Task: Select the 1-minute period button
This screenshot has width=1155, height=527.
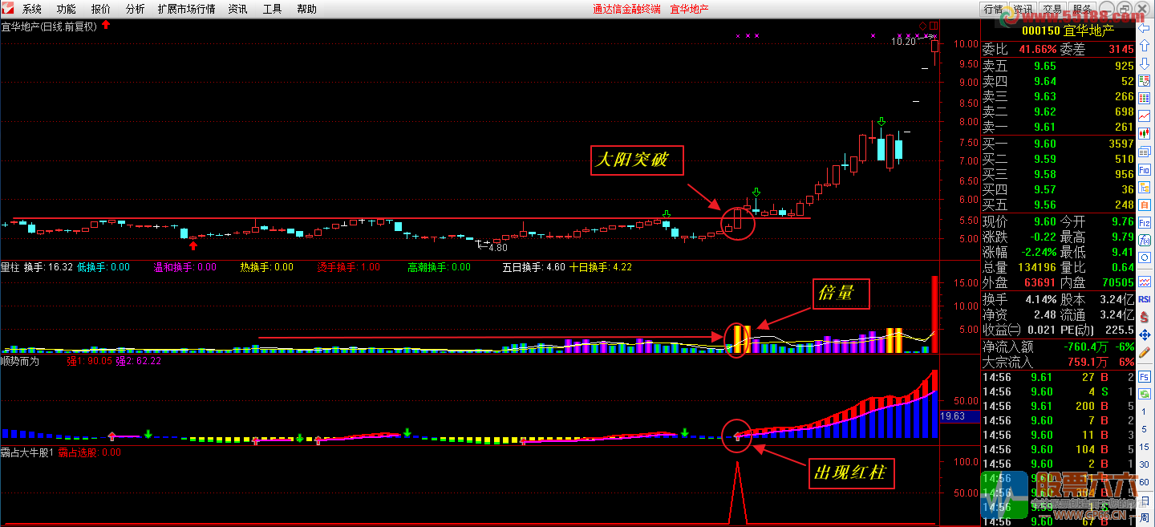Action: tap(1144, 411)
